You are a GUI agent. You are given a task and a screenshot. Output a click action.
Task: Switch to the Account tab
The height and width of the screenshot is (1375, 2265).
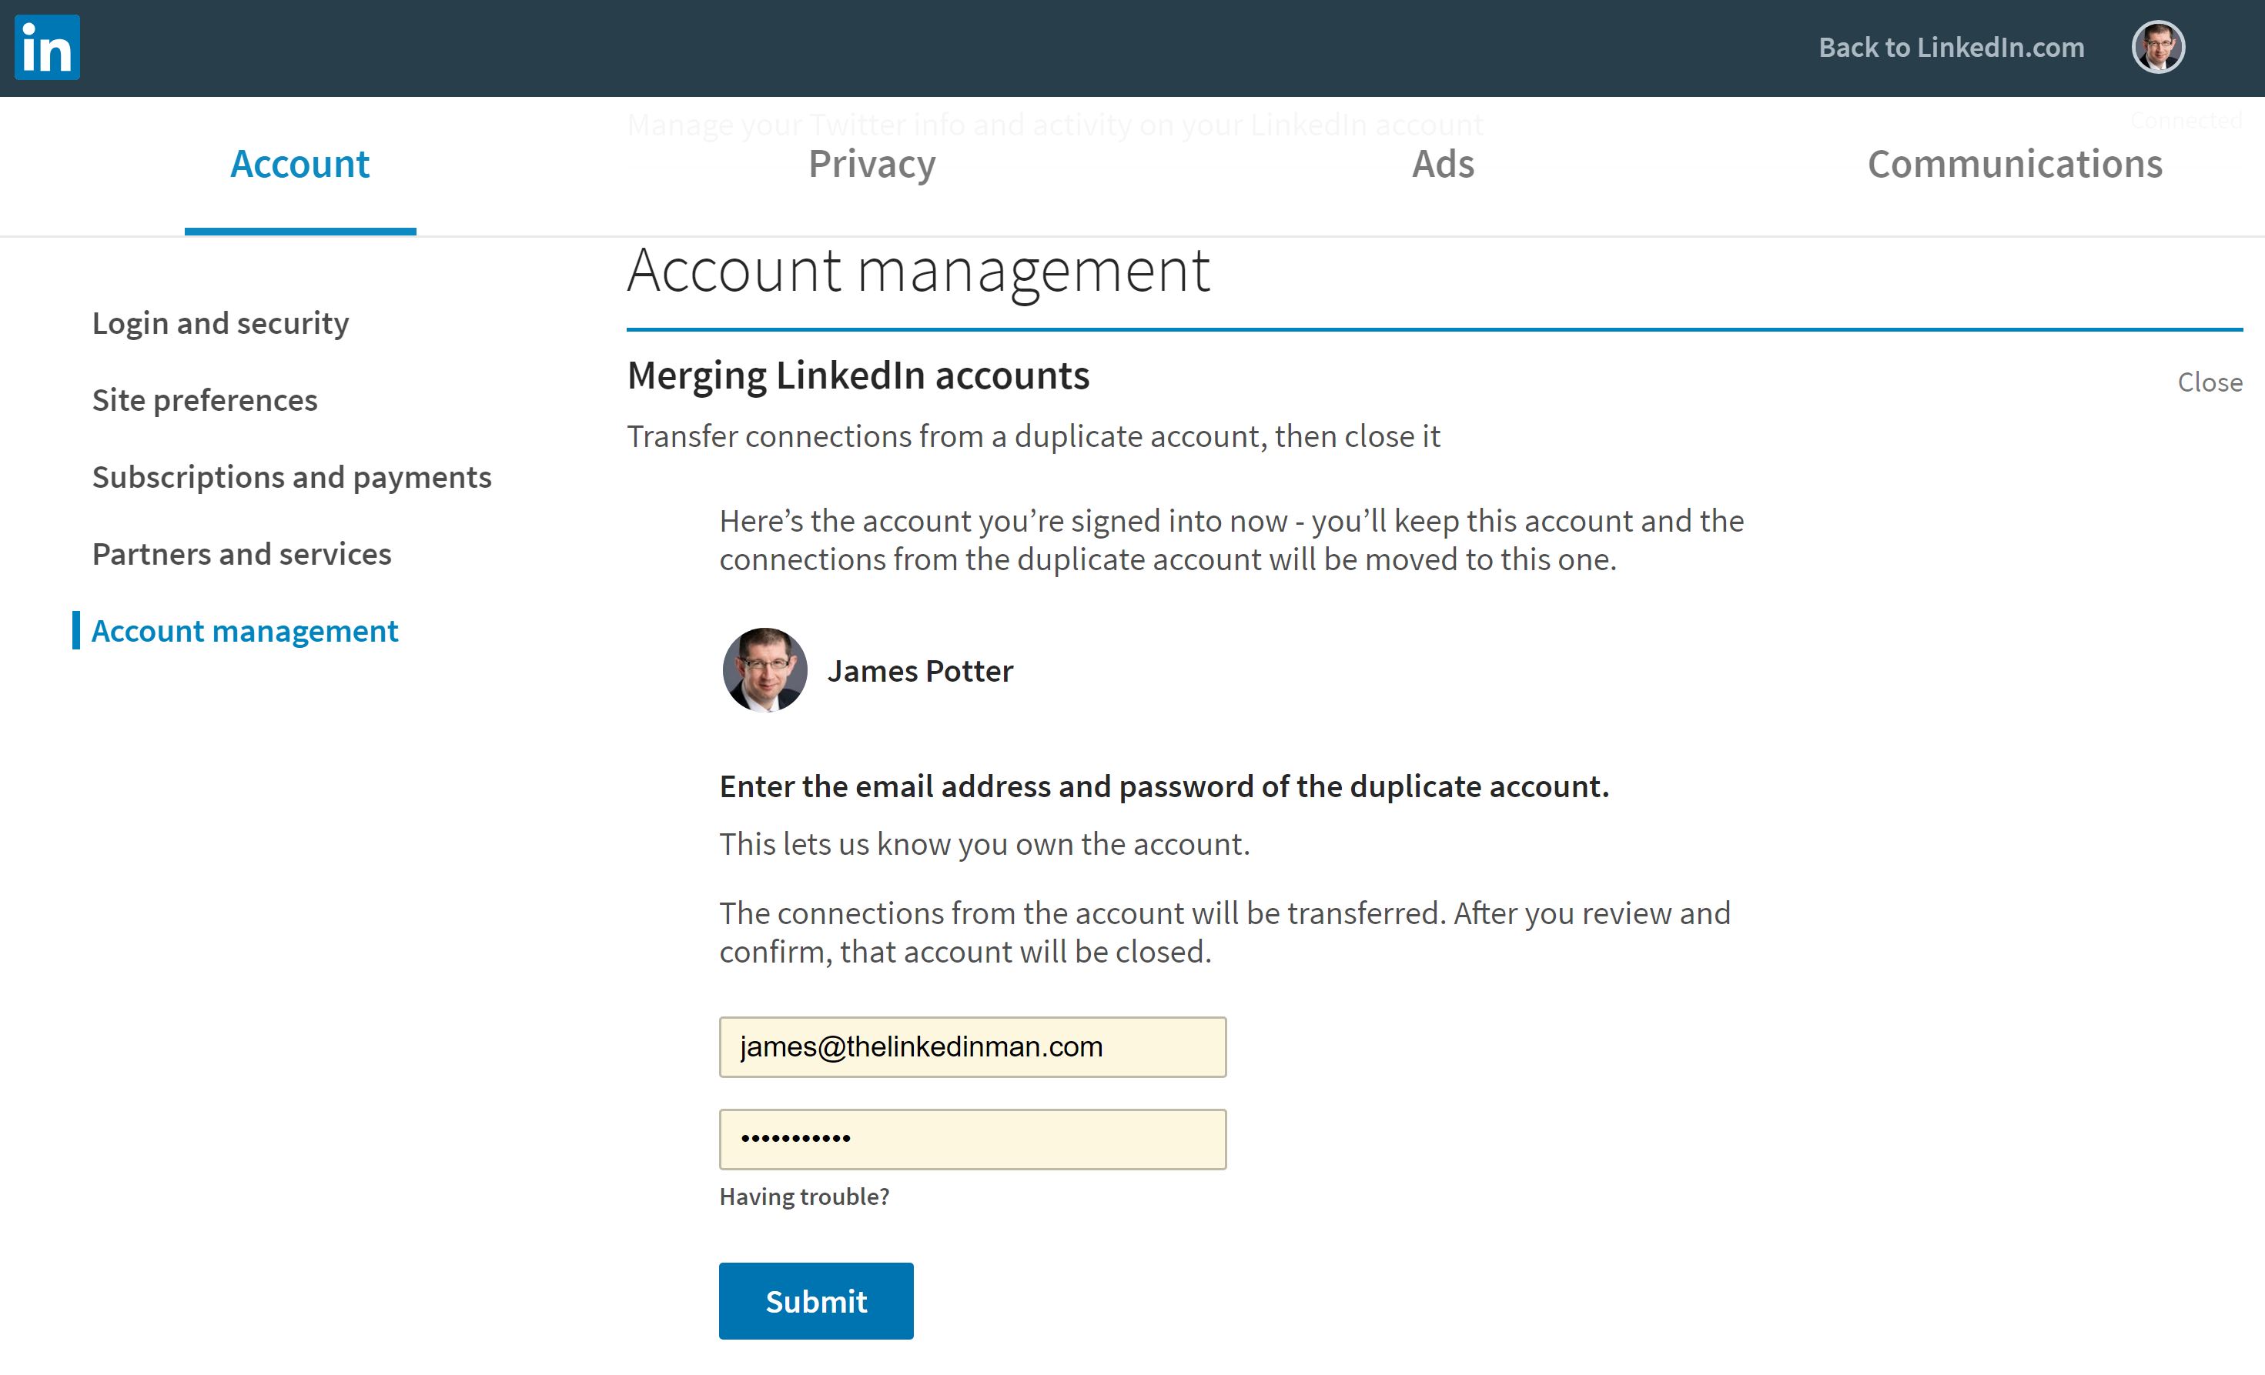(x=299, y=165)
